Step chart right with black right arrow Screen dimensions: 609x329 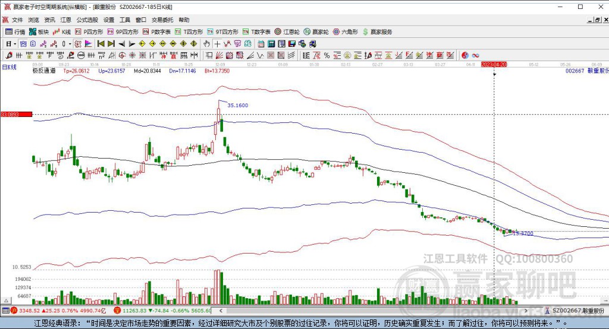click(x=132, y=44)
